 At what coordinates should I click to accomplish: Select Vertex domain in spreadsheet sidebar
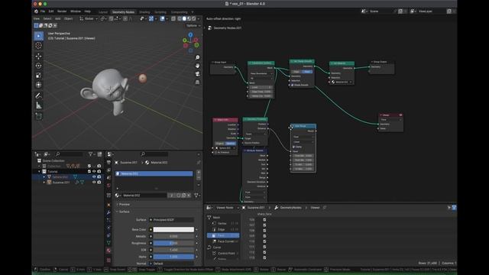tap(223, 224)
